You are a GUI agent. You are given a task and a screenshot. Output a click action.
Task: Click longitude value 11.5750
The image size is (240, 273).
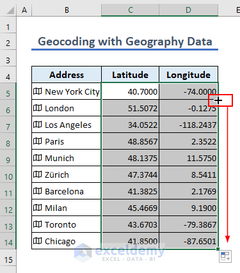click(x=202, y=158)
